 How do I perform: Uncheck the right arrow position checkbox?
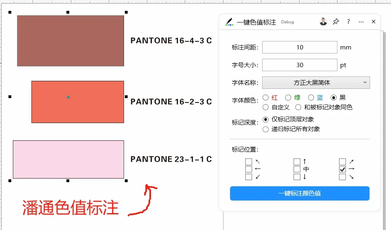[342, 169]
